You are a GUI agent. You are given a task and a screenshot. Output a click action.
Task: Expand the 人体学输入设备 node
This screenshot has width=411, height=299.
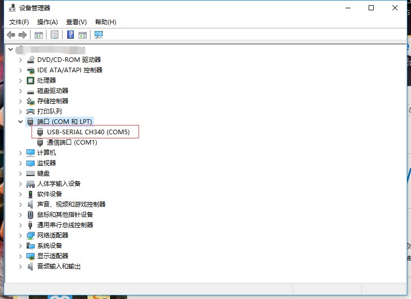pyautogui.click(x=21, y=184)
